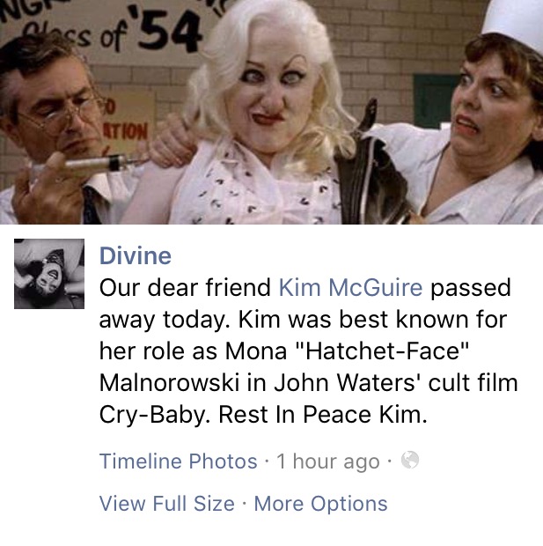Tap the green door in photo background
The image size is (543, 546).
coord(435,100)
